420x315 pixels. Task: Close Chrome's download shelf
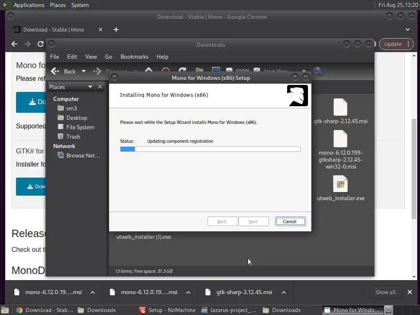point(410,292)
